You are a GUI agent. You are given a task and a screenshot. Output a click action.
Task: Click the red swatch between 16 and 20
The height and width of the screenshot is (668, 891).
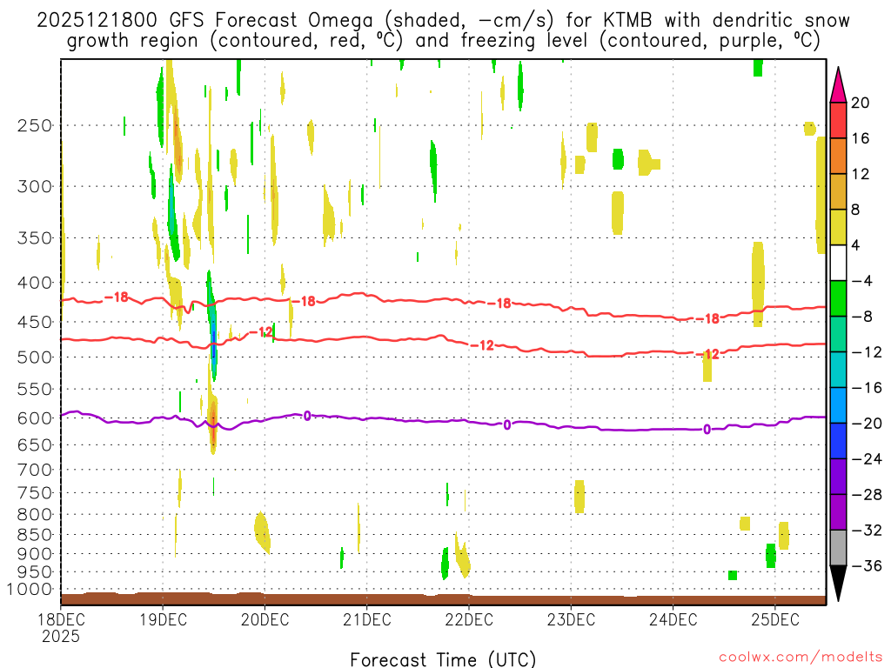(x=838, y=120)
